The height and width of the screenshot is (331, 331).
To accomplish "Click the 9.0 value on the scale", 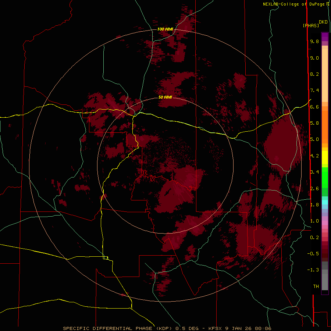I will [314, 58].
